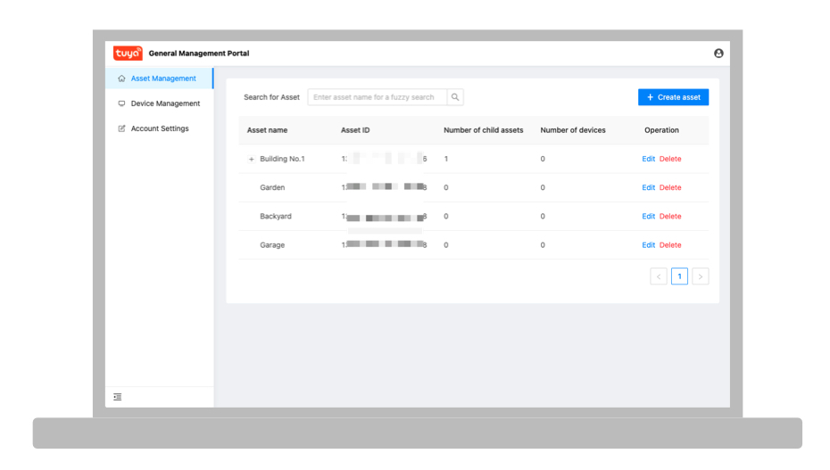Click the search magnifier icon button
Image resolution: width=830 pixels, height=470 pixels.
(455, 97)
